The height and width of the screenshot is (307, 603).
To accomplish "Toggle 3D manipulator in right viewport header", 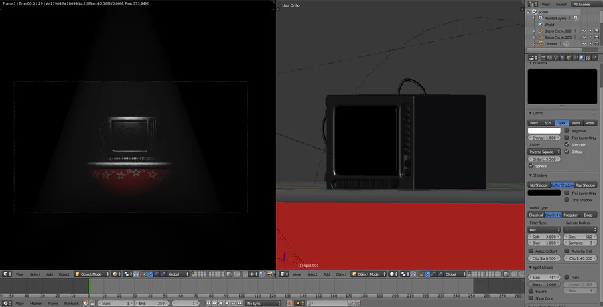I will point(421,274).
